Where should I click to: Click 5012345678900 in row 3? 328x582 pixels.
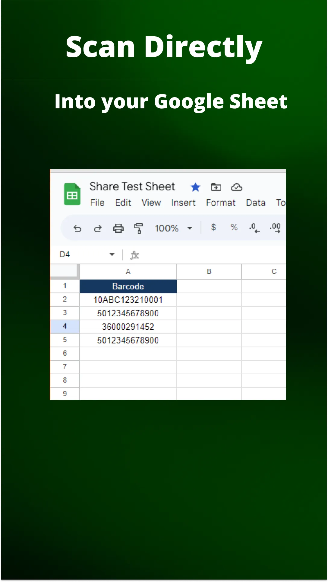pos(128,313)
